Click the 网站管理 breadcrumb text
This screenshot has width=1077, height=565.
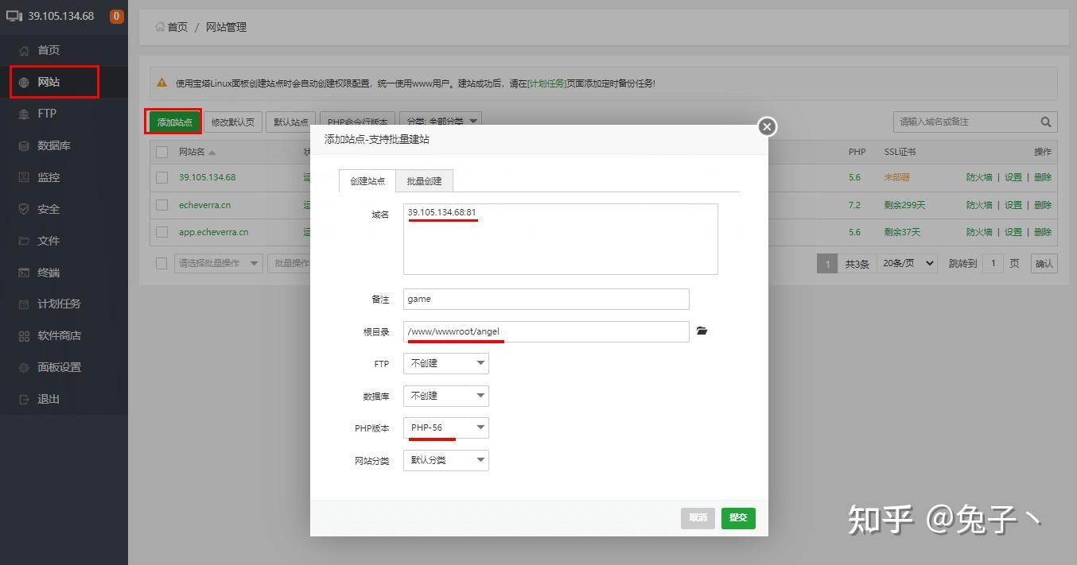[x=226, y=27]
